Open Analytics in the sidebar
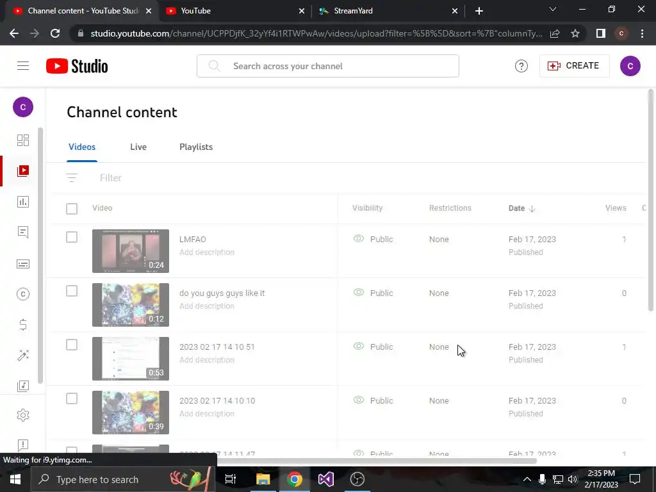The image size is (656, 492). 23,202
